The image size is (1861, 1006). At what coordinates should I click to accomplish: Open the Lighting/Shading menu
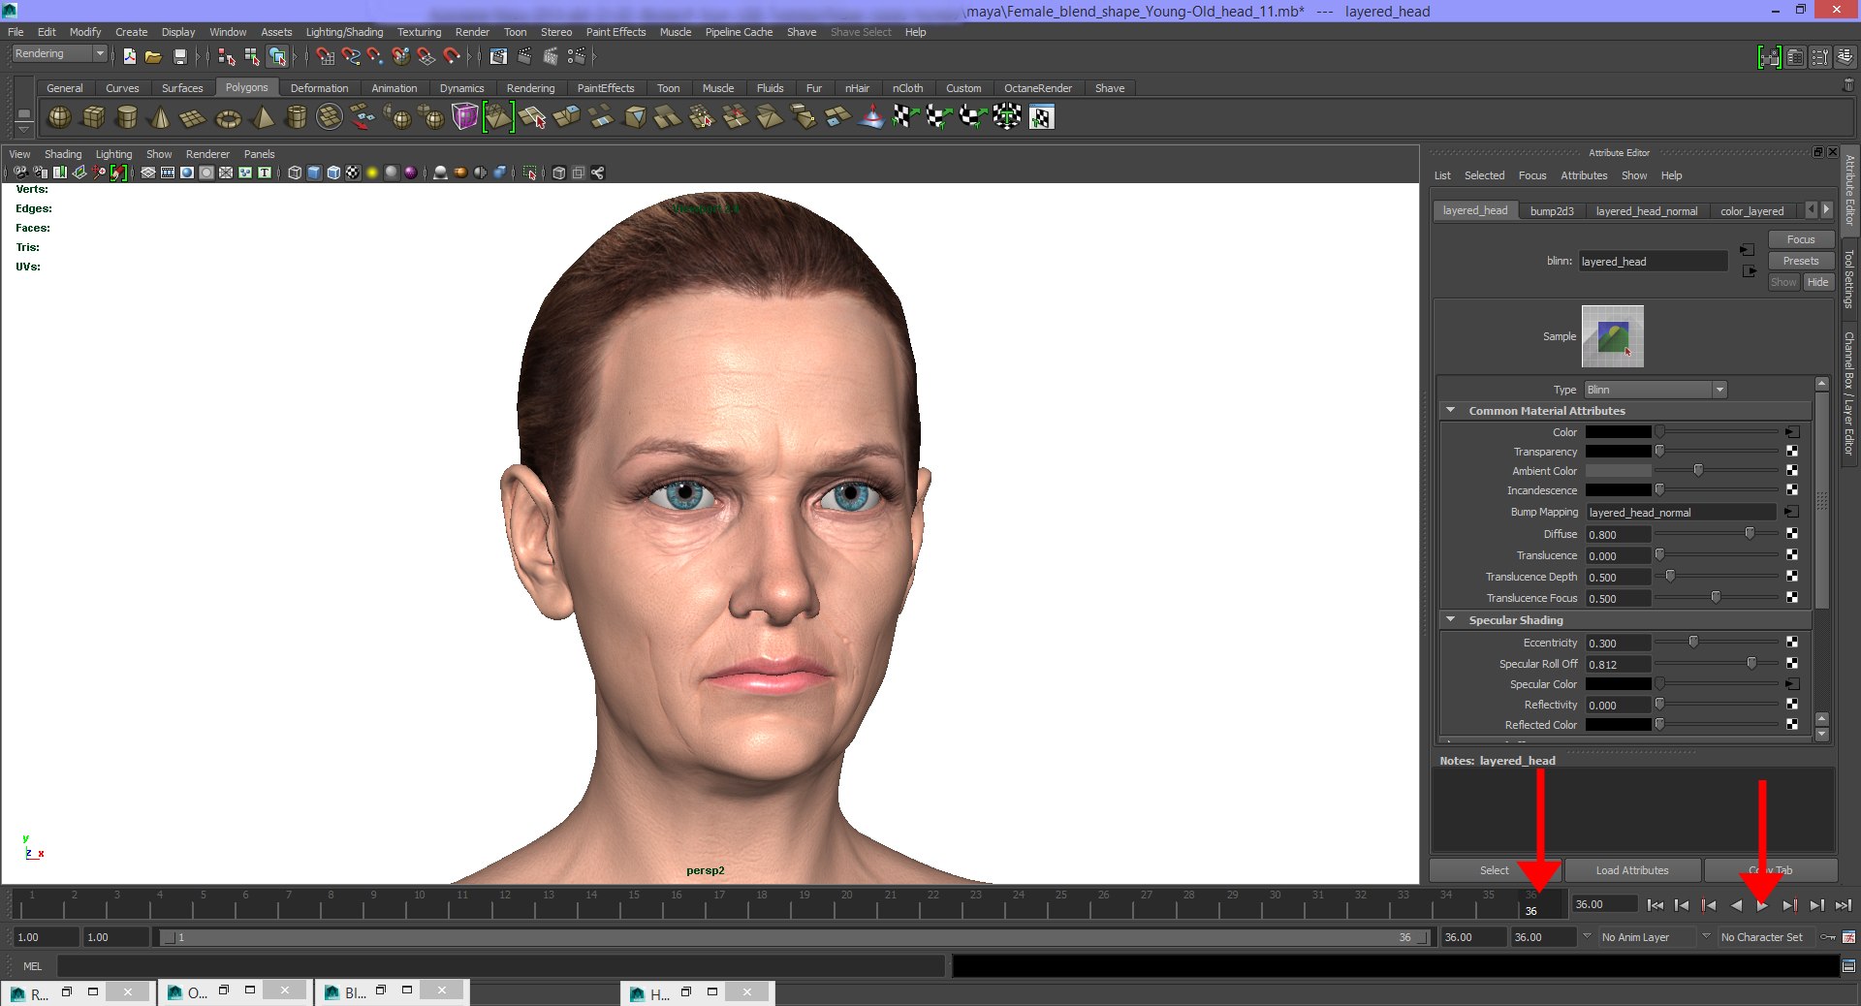tap(344, 32)
